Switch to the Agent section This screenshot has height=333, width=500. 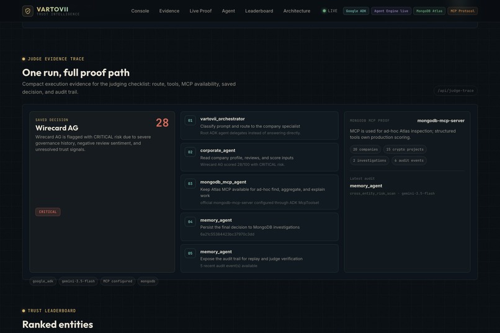coord(228,11)
